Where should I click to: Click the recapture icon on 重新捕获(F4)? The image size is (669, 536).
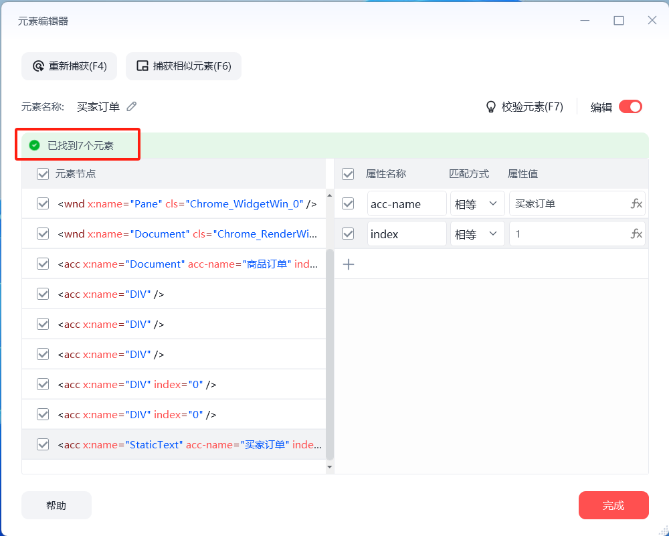(x=38, y=66)
